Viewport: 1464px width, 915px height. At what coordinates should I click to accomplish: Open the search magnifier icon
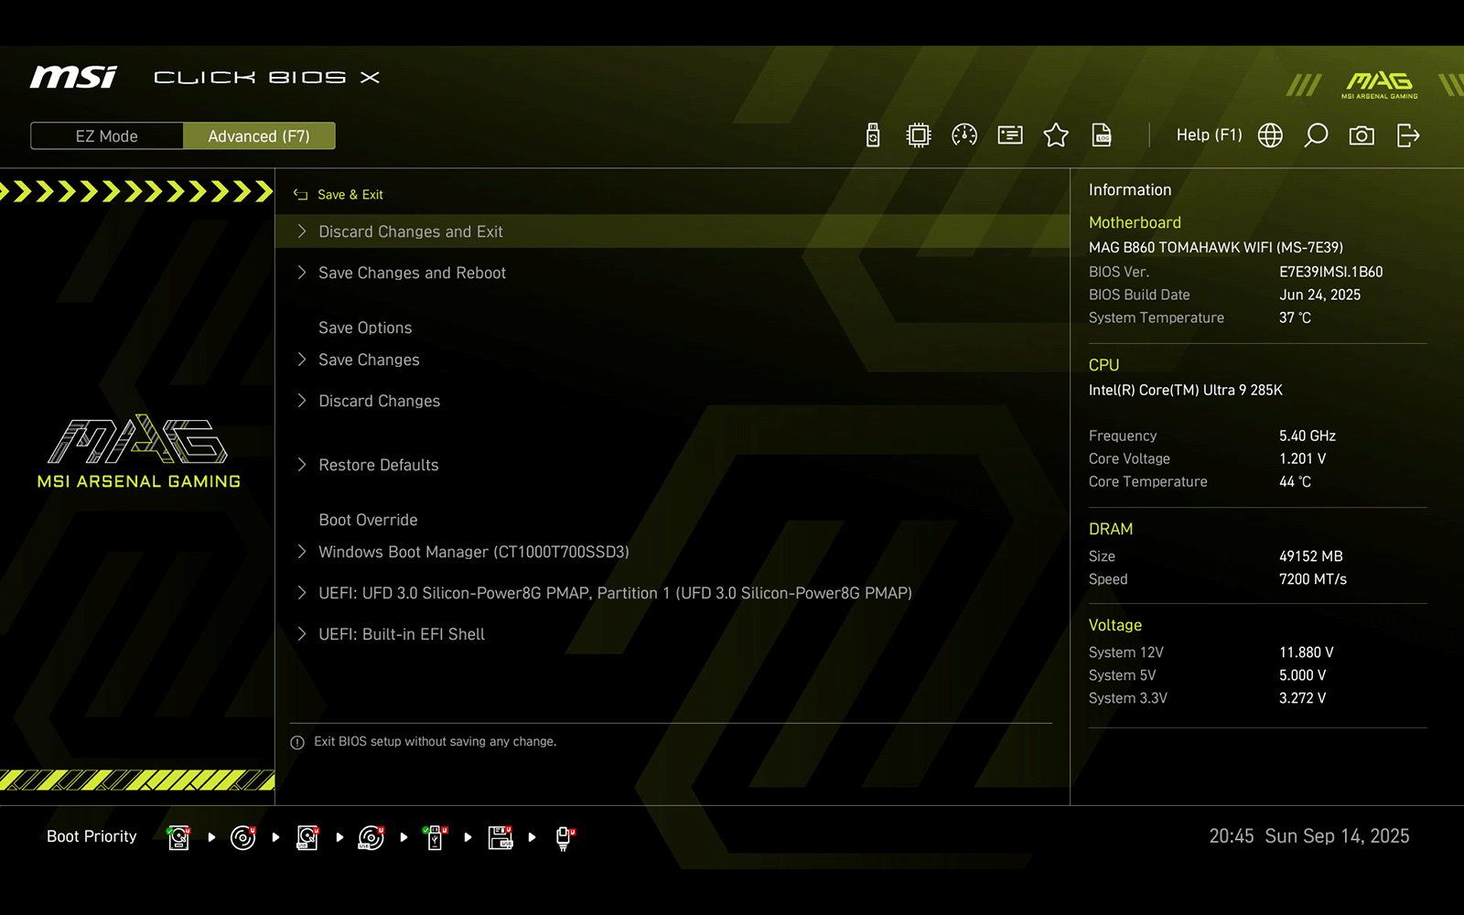1316,135
